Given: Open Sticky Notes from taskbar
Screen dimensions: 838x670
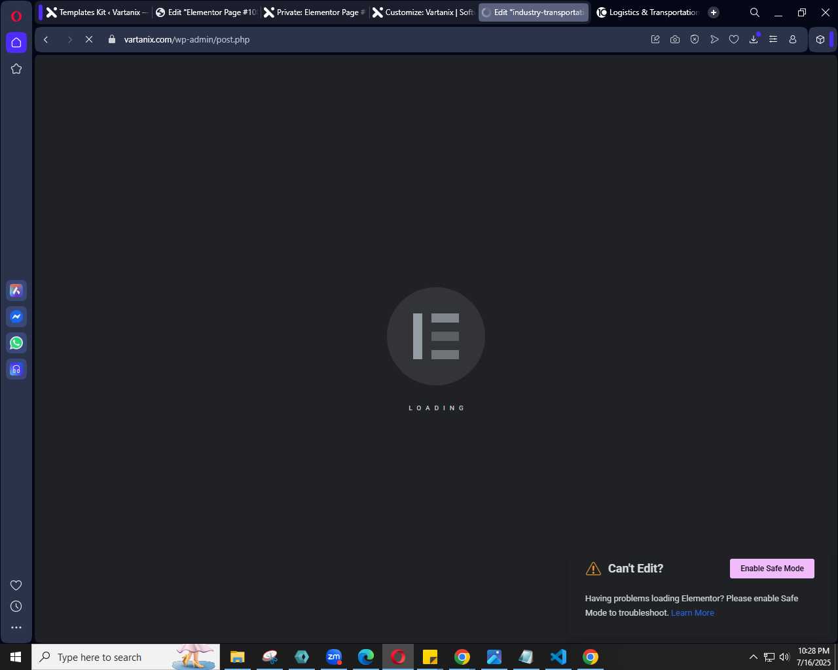Looking at the screenshot, I should coord(430,657).
